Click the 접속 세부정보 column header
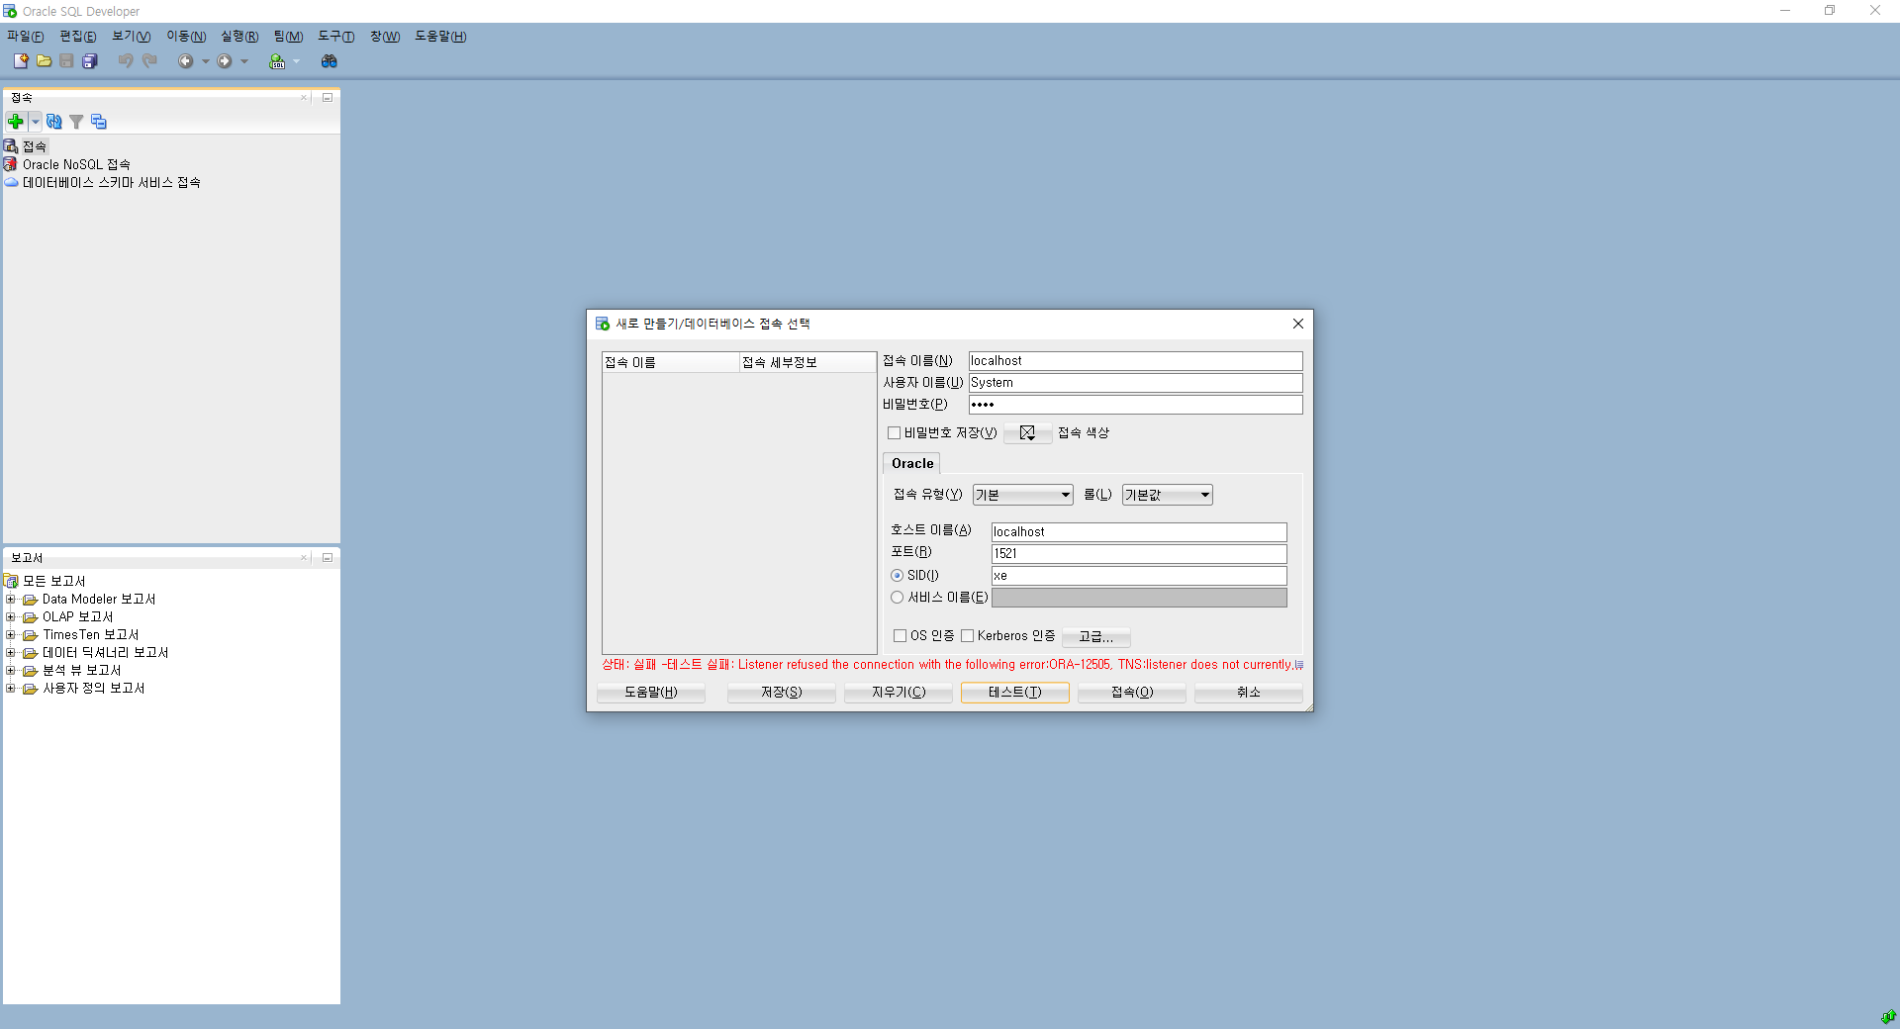 (807, 362)
